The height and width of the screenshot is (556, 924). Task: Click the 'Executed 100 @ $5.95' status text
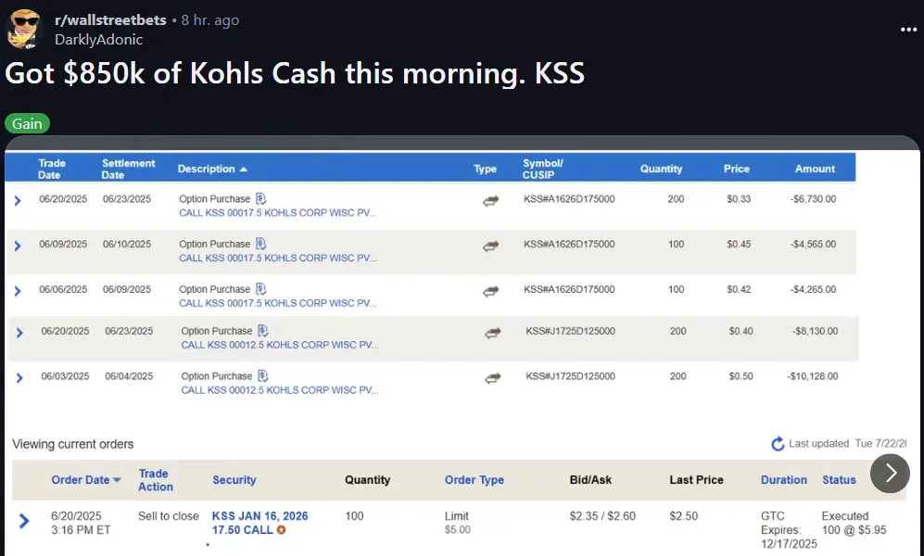point(854,523)
